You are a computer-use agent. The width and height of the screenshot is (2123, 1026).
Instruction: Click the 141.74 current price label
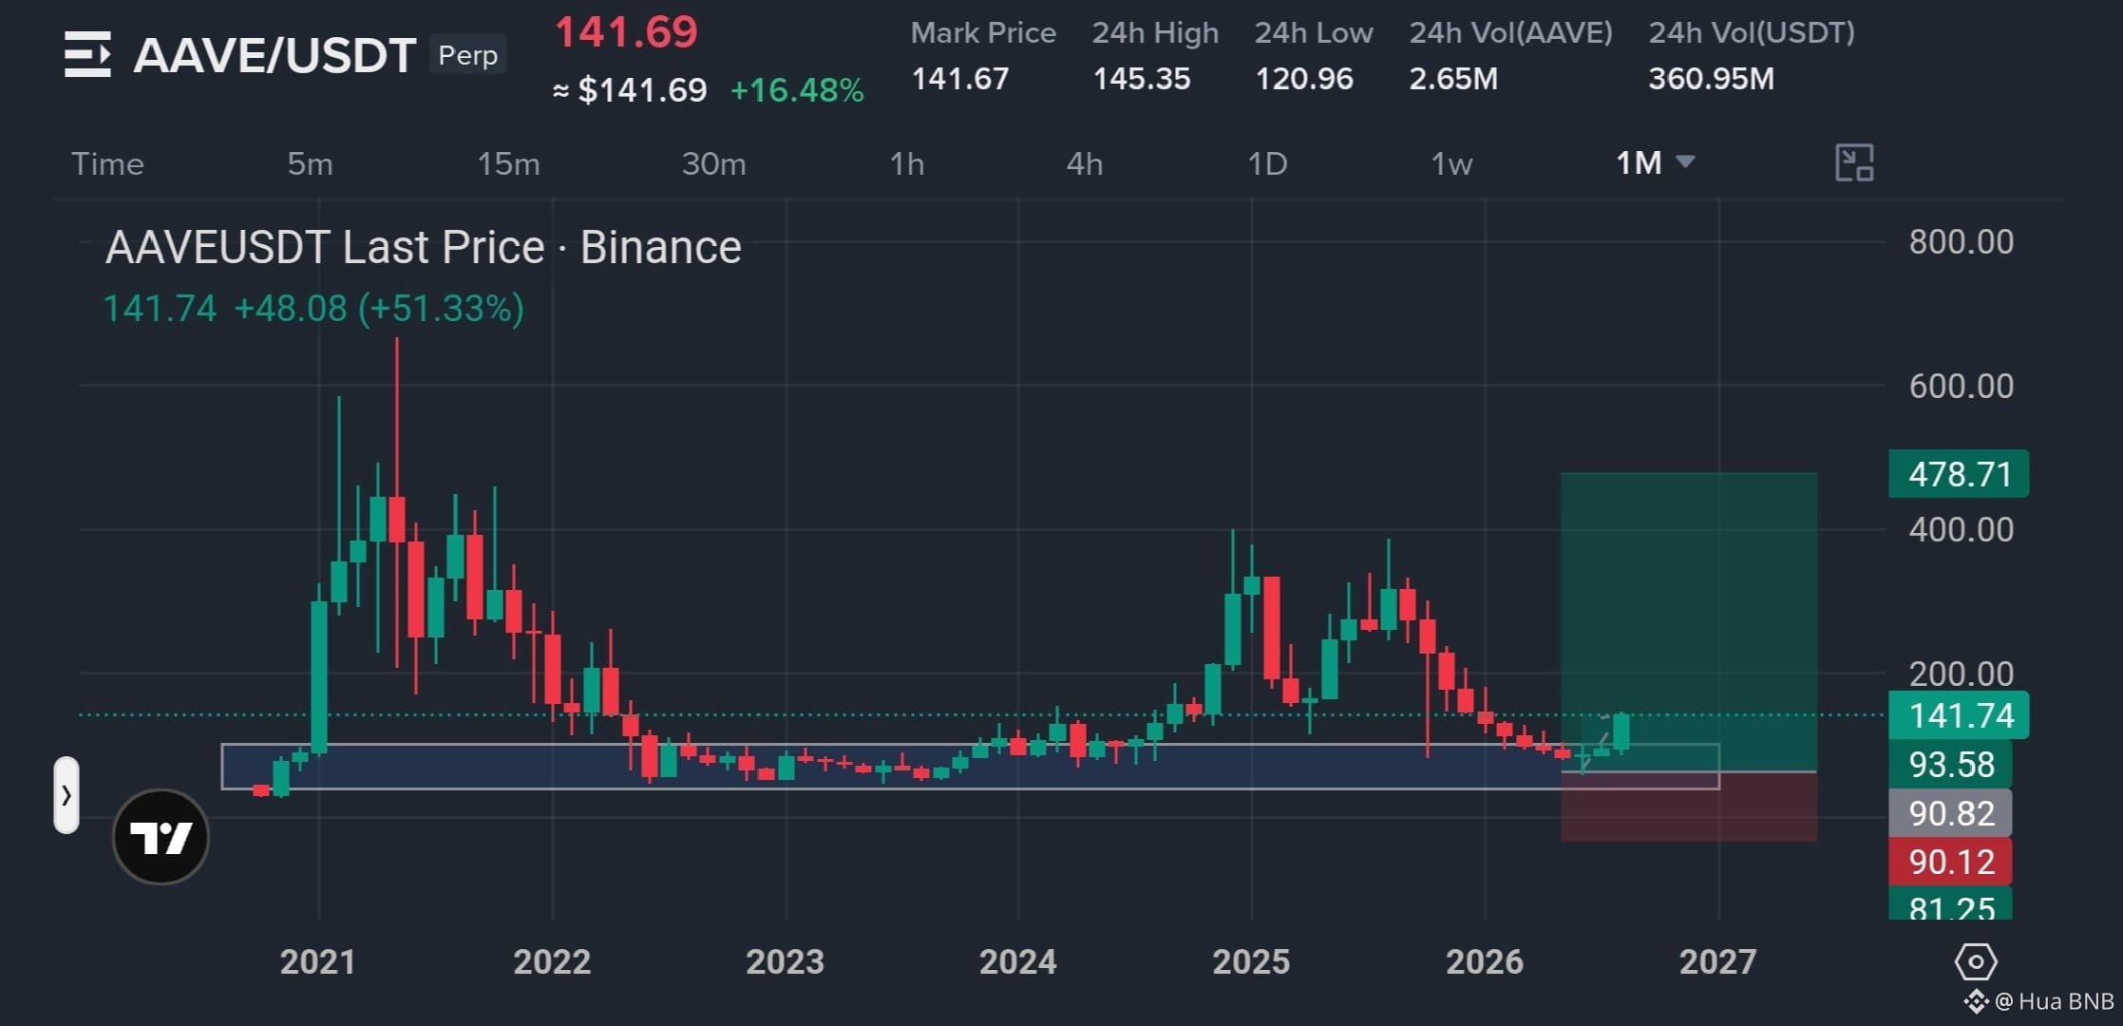point(1959,715)
